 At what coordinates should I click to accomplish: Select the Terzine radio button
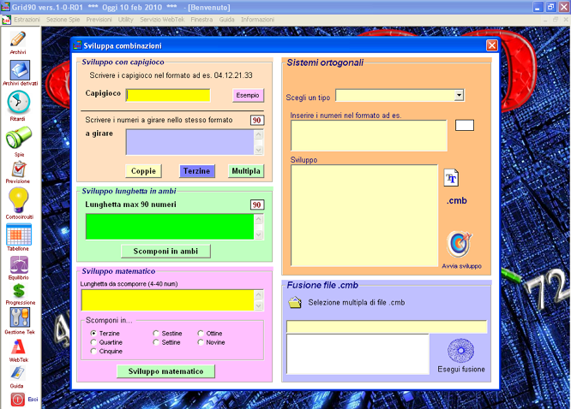point(93,333)
